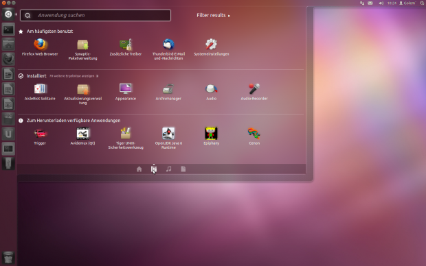Open Aktualisierungsverwaltung

click(x=83, y=94)
